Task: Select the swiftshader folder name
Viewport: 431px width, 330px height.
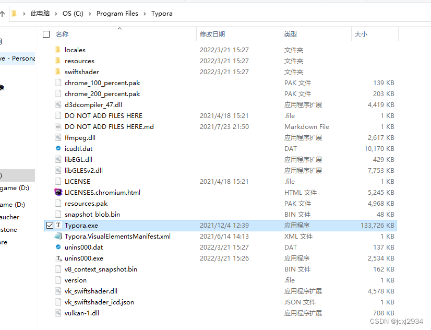Action: tap(82, 72)
